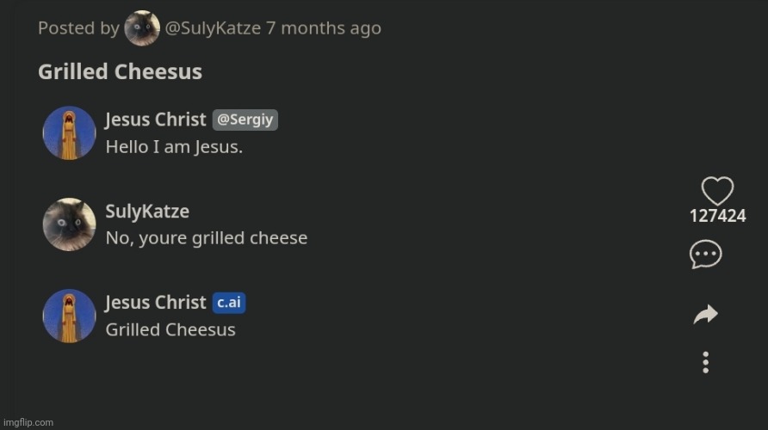Viewport: 768px width, 430px height.
Task: Click Jesus Christ name in last message
Action: [x=156, y=303]
